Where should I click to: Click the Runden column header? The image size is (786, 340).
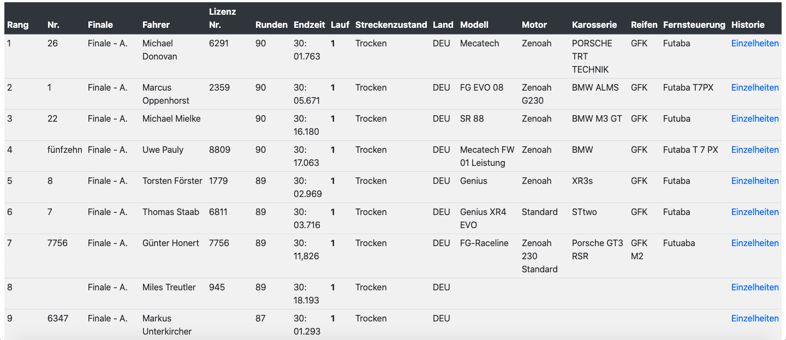(271, 25)
